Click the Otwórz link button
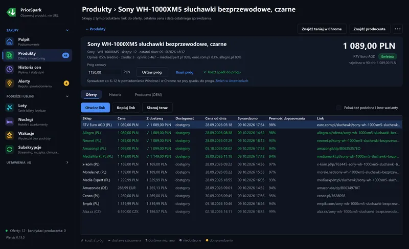Viewport: 409px width, 249px height. [95, 108]
